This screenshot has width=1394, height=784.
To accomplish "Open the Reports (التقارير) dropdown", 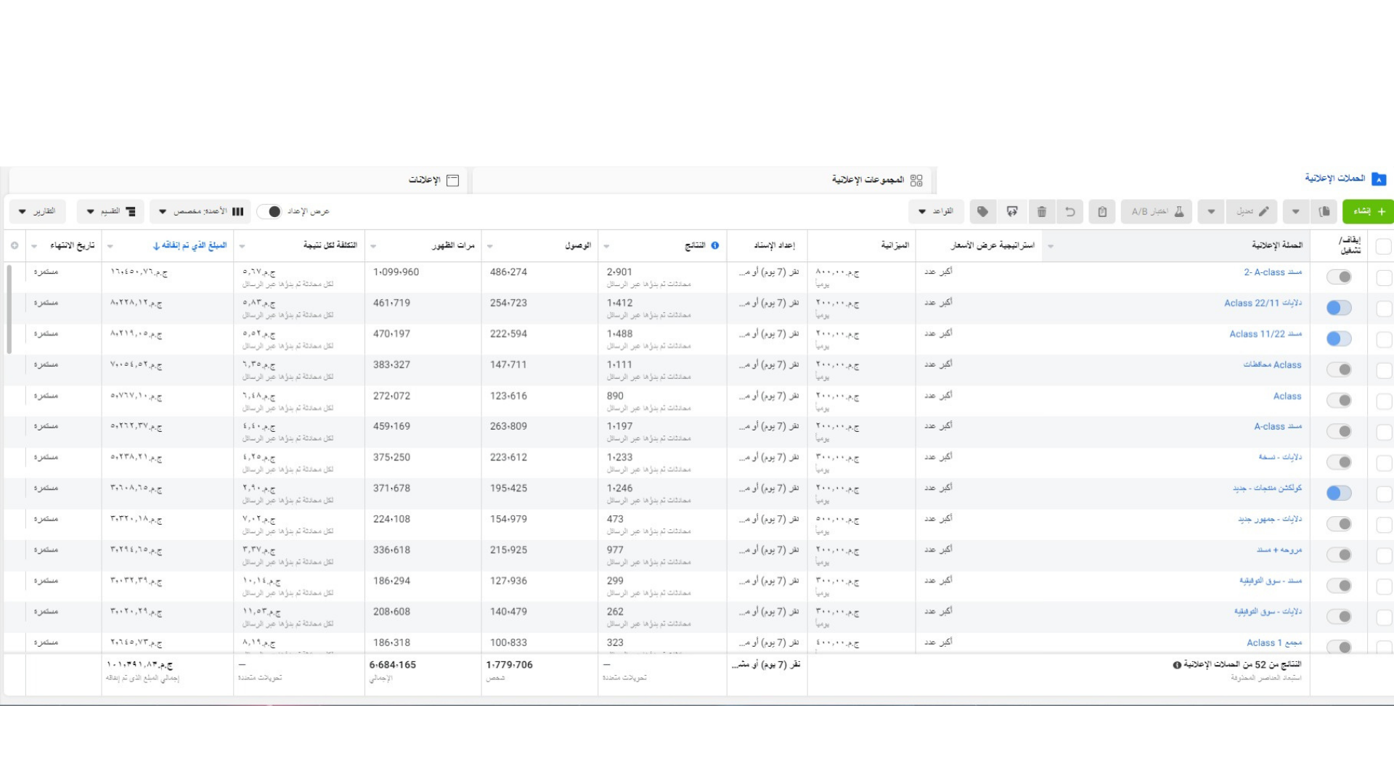I will (37, 211).
